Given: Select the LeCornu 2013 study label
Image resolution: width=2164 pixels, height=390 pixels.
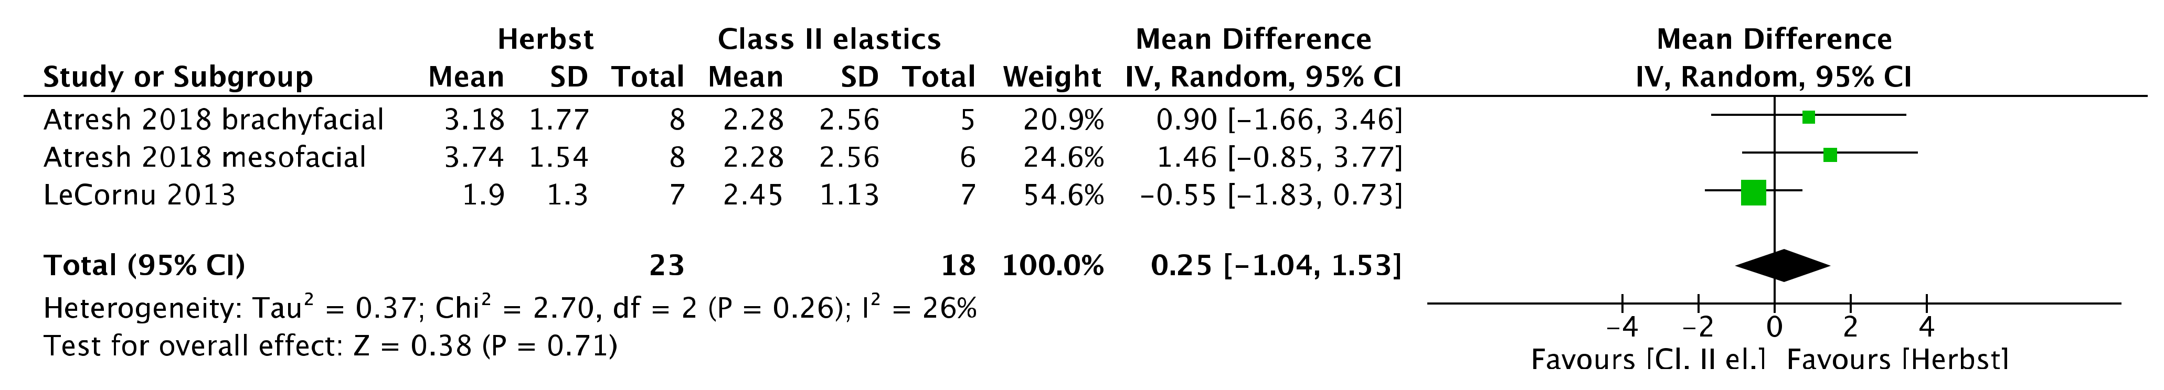Looking at the screenshot, I should [140, 196].
